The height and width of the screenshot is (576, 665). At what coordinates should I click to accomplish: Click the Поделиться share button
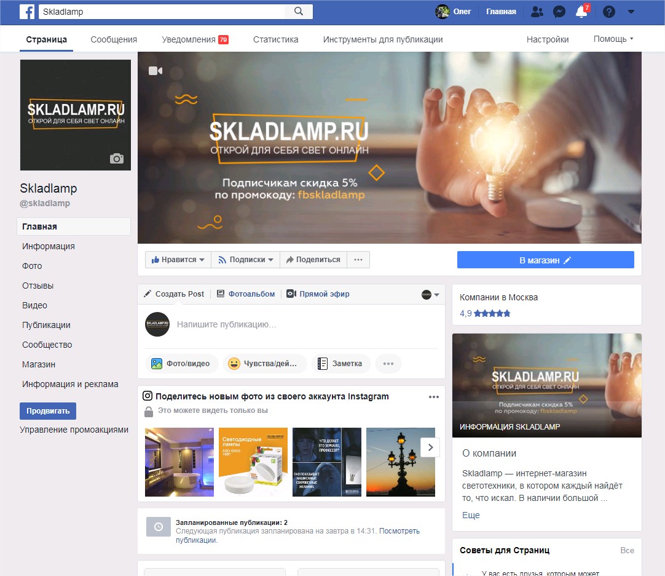[x=313, y=260]
